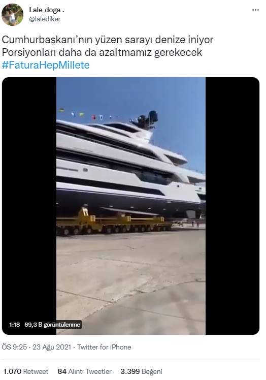Viewport: 266px width, 380px height.
Task: Click the 1:18 video duration label
Action: (x=15, y=325)
